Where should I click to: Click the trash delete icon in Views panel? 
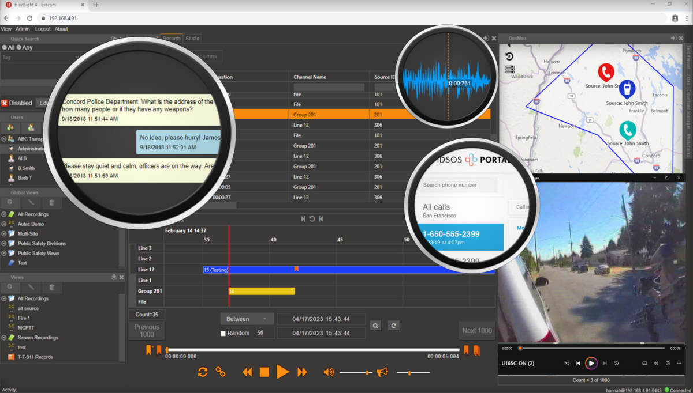point(51,287)
